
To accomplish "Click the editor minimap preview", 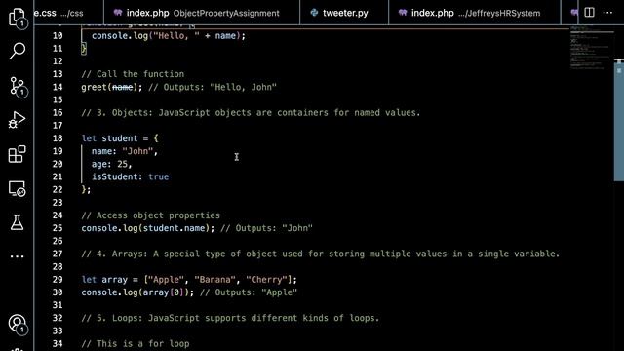I will coord(591,48).
